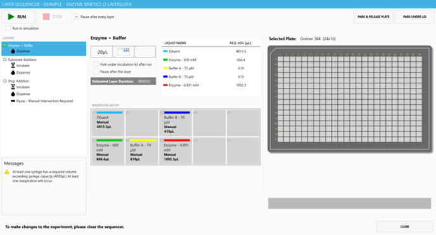
Task: Click the pause bar icon for Manual Intervention
Action: 13,101
